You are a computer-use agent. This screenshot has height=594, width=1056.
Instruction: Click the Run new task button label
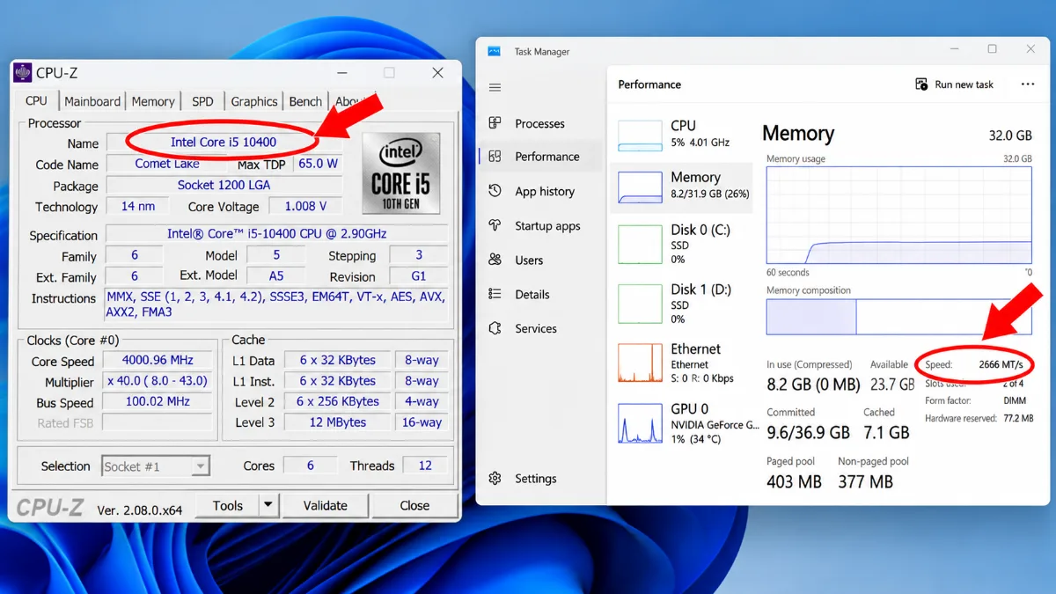[964, 84]
